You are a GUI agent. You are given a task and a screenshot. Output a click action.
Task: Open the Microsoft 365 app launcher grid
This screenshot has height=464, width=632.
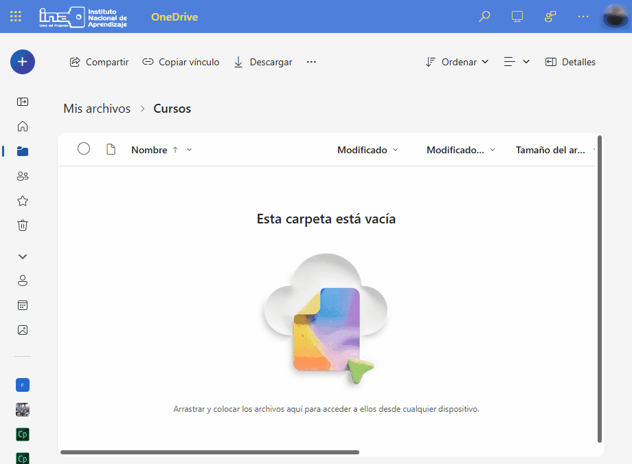pos(16,16)
